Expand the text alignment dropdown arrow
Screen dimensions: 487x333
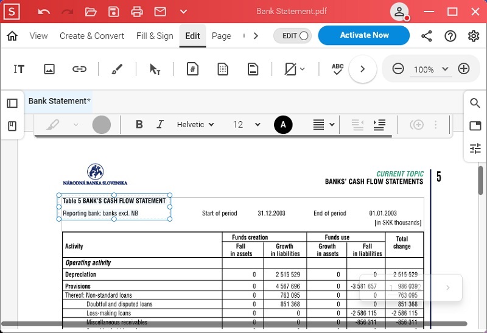[x=332, y=125]
